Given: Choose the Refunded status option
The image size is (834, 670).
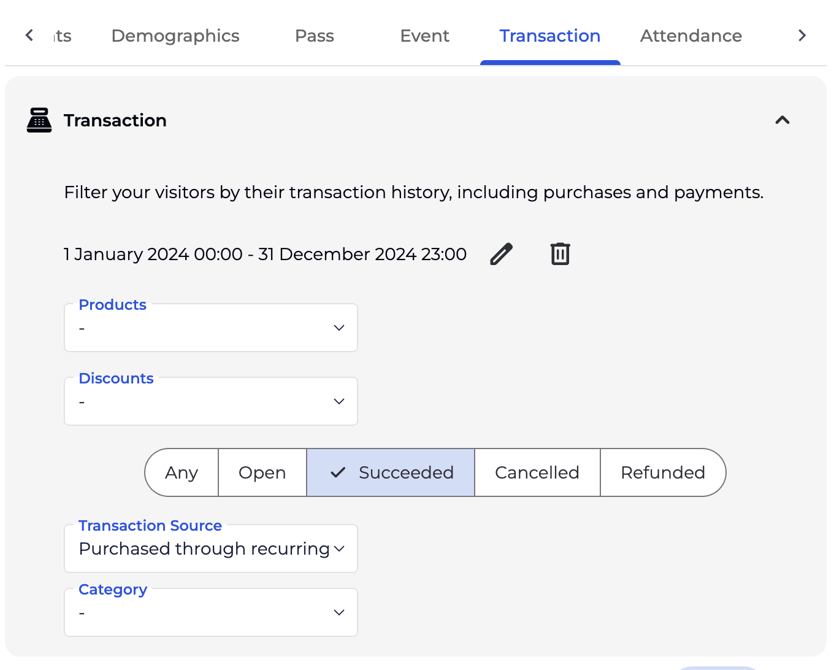Looking at the screenshot, I should [x=662, y=472].
